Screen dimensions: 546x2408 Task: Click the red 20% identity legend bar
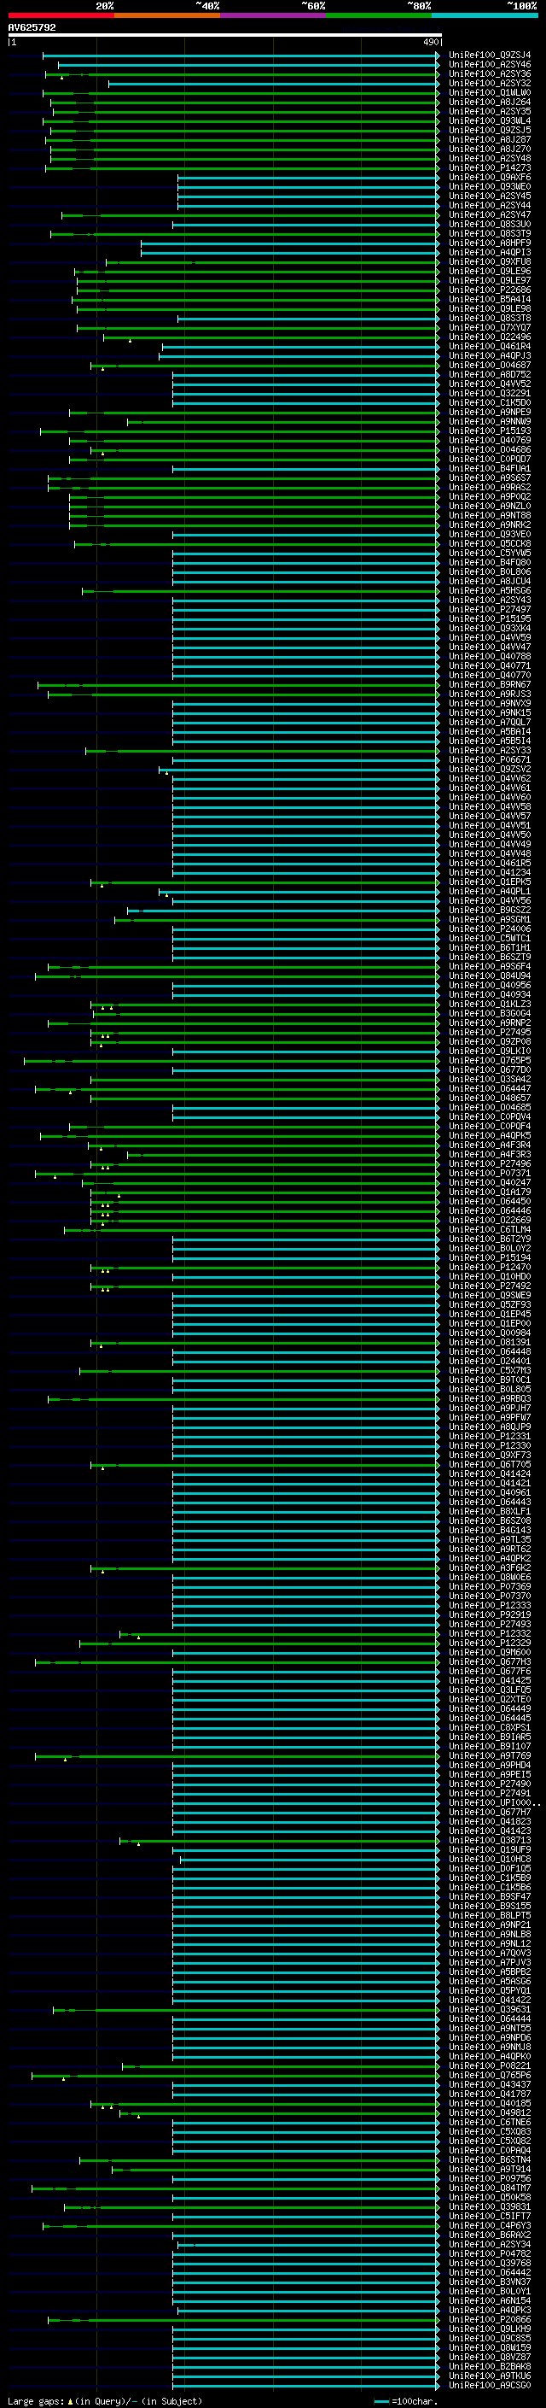[x=61, y=15]
